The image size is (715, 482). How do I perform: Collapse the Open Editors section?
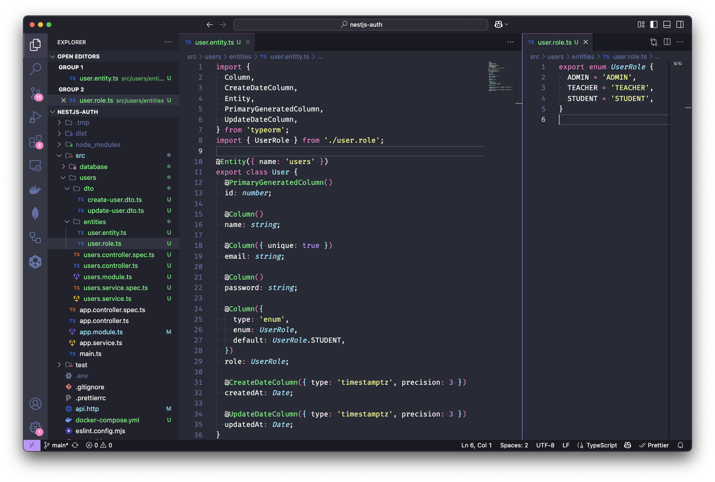114,56
